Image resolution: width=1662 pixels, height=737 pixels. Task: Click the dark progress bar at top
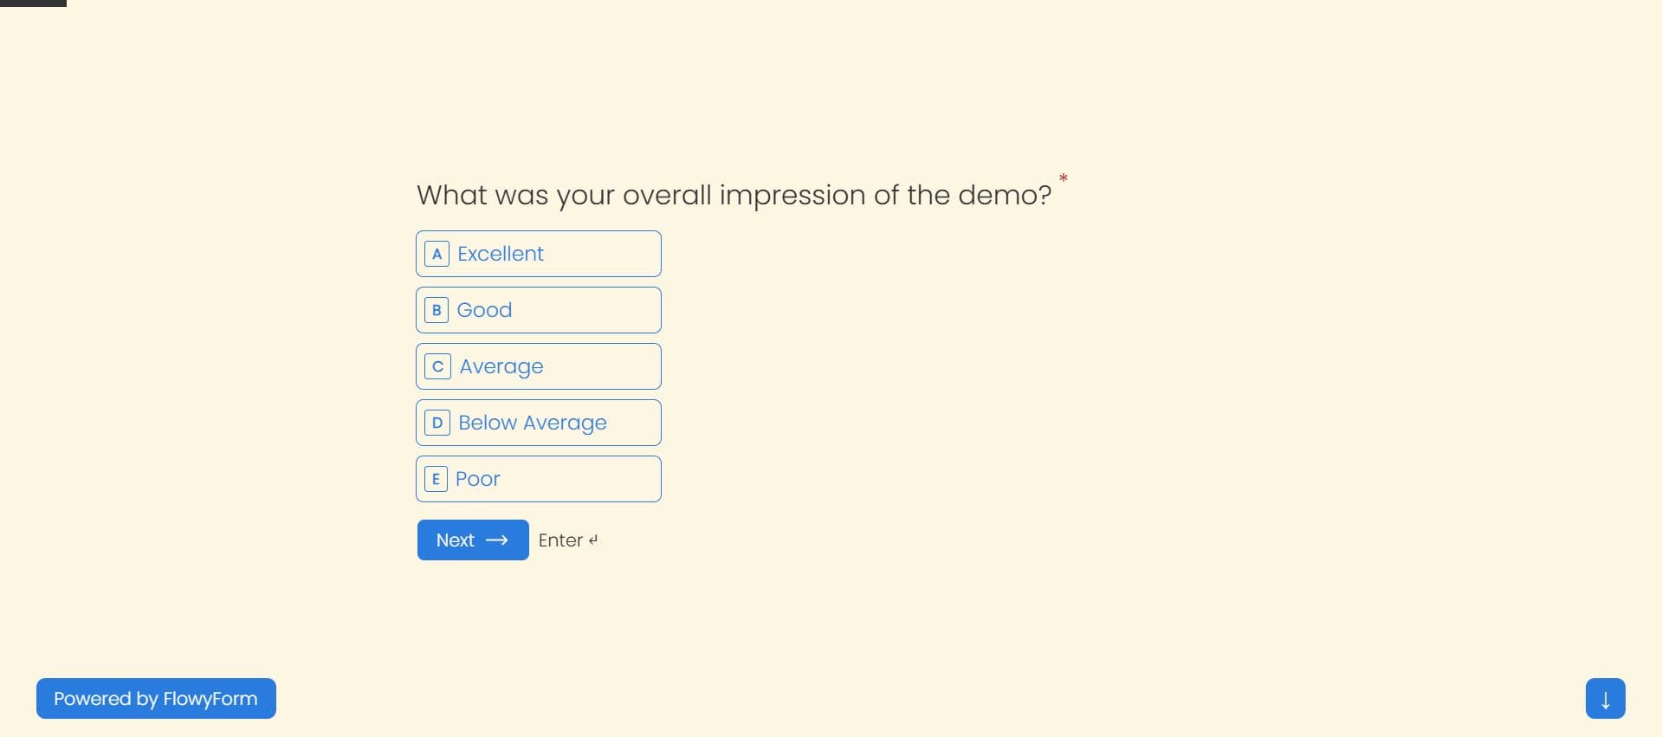tap(33, 3)
